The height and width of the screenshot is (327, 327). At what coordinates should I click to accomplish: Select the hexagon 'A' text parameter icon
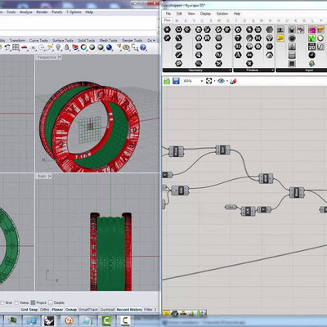(x=238, y=55)
